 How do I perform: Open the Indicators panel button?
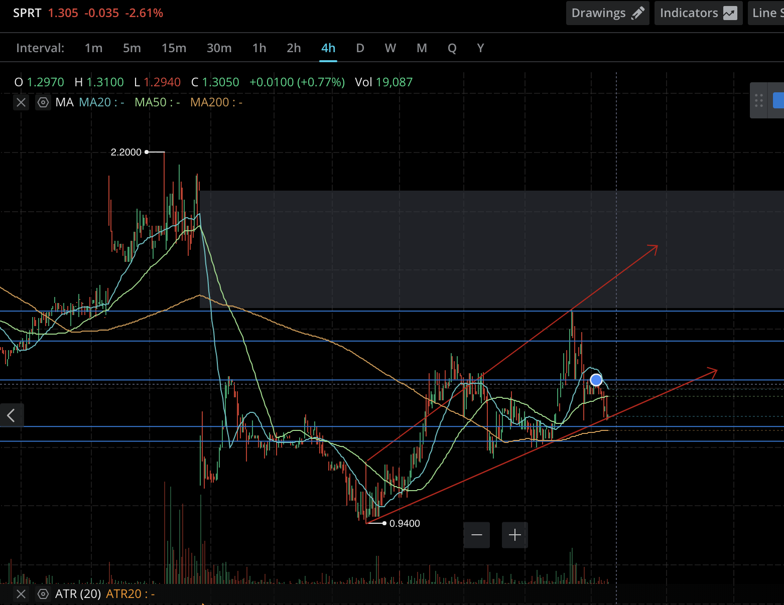(698, 13)
